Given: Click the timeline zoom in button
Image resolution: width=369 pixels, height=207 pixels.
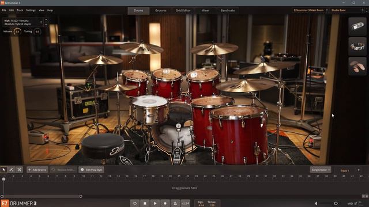Looking at the screenshot, I should tap(367, 196).
